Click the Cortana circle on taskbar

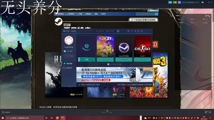(x=46, y=118)
